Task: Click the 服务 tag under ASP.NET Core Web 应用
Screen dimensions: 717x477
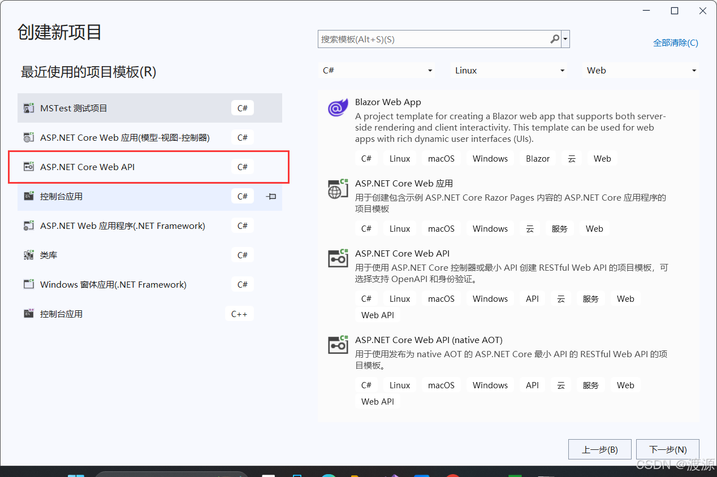Action: [559, 229]
